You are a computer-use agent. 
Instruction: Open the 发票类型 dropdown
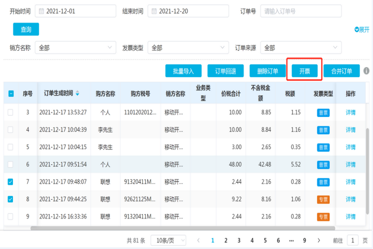[x=188, y=48]
